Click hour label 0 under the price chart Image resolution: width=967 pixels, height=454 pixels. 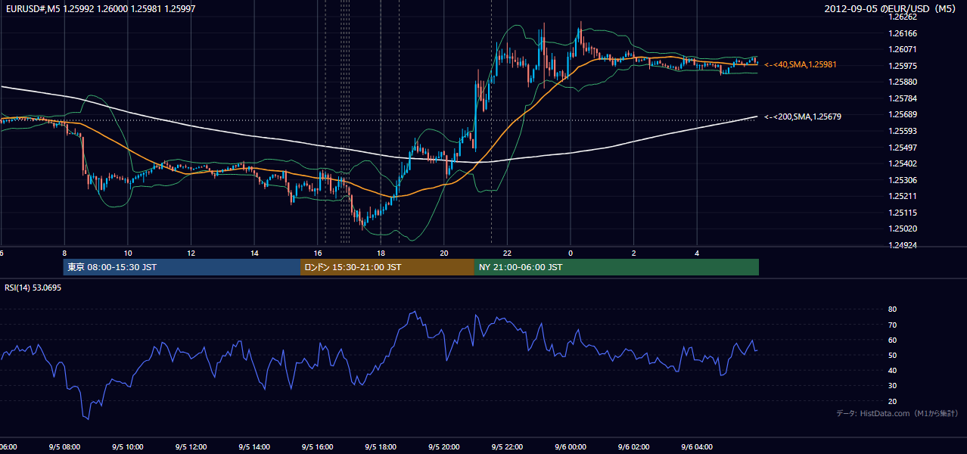571,253
